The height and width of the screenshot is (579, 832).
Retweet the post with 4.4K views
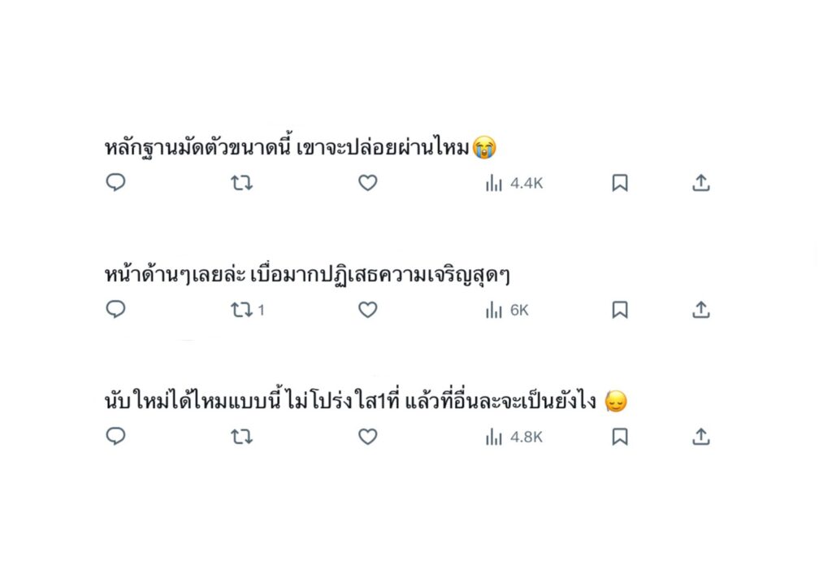(x=241, y=183)
